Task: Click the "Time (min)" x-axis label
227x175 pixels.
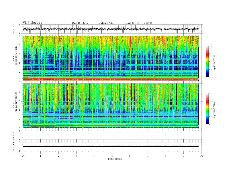Action: [x=115, y=159]
